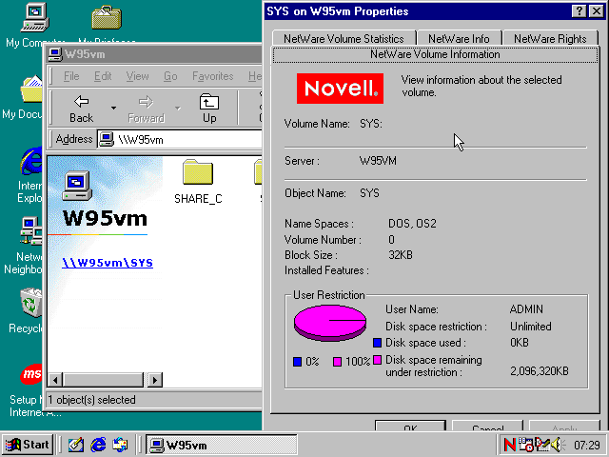Click the Novell logo in properties dialog

[340, 89]
